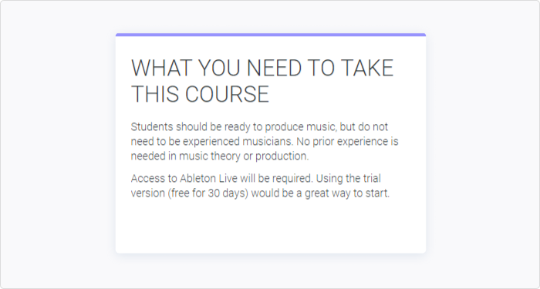Click the gray background left of the card
540x289 pixels.
pos(58,145)
